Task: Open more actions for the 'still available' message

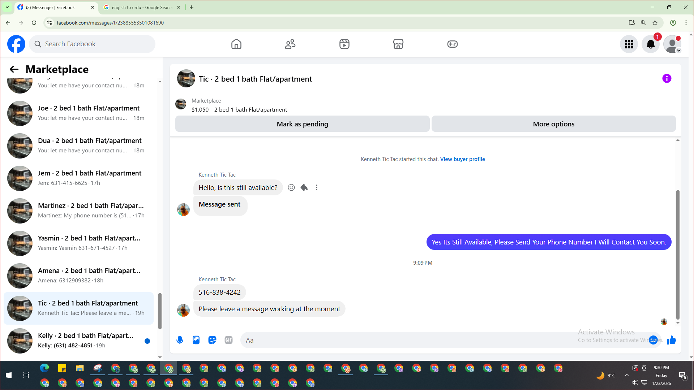Action: click(317, 187)
